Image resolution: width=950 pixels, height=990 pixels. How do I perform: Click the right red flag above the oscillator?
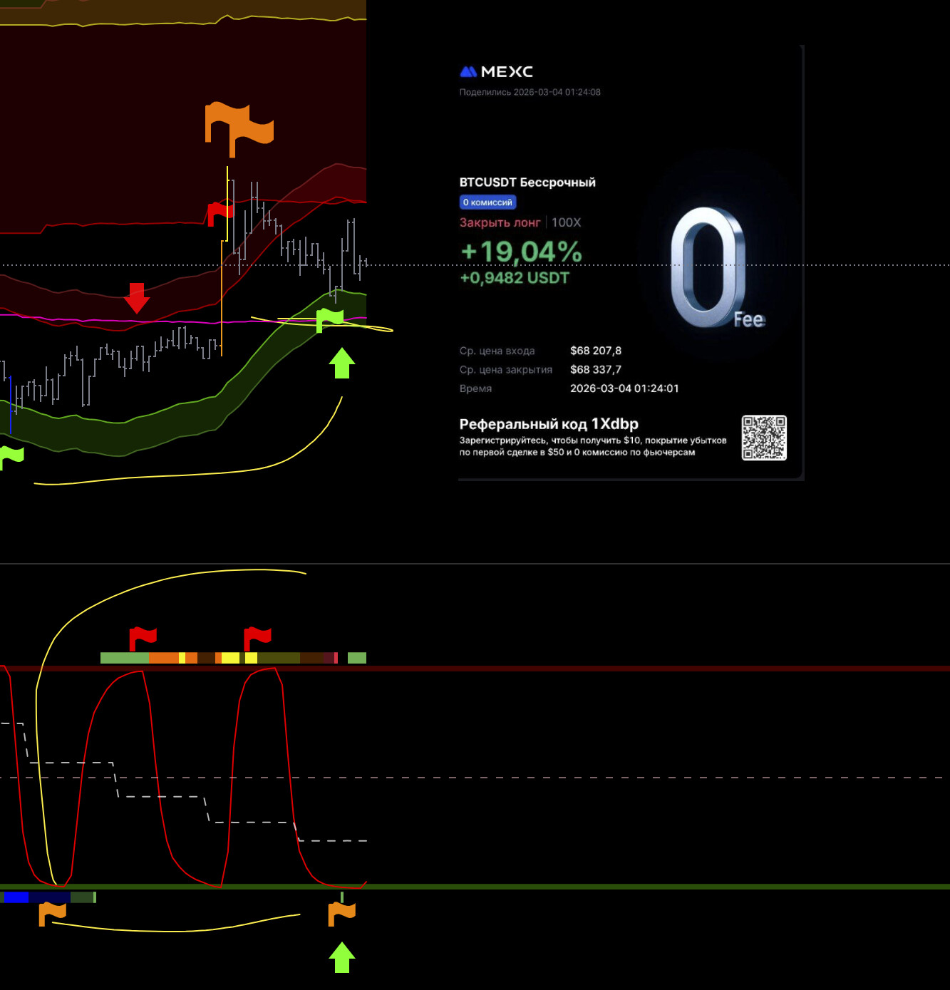point(257,637)
